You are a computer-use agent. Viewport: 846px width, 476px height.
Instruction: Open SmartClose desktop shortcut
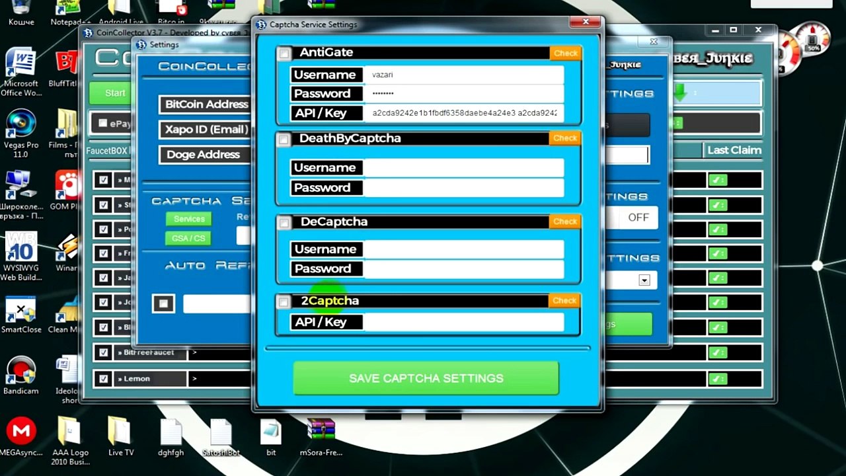tap(20, 315)
